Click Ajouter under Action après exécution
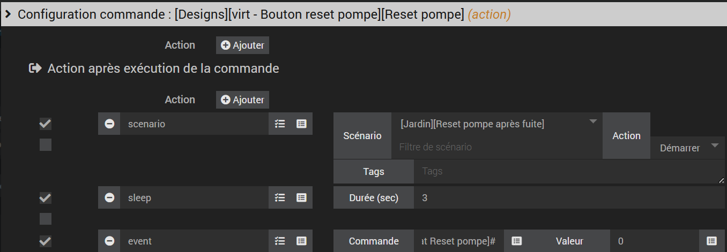Screen dimensions: 727x252 [242, 100]
